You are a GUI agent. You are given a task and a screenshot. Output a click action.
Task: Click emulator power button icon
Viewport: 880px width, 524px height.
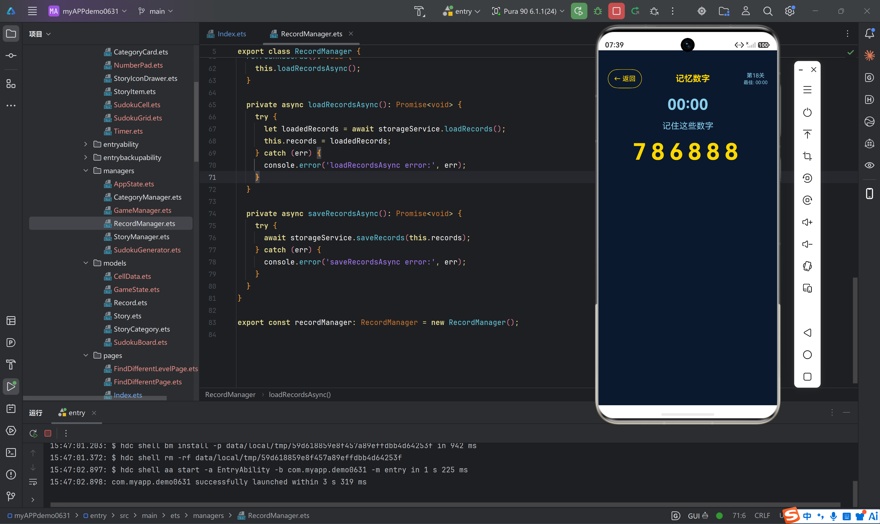[x=807, y=112]
